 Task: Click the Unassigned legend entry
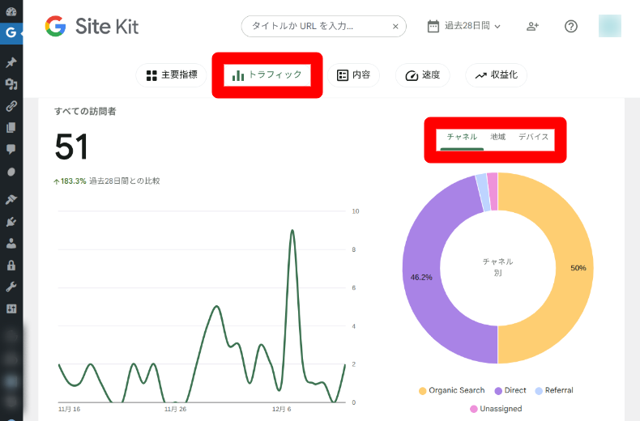(496, 409)
